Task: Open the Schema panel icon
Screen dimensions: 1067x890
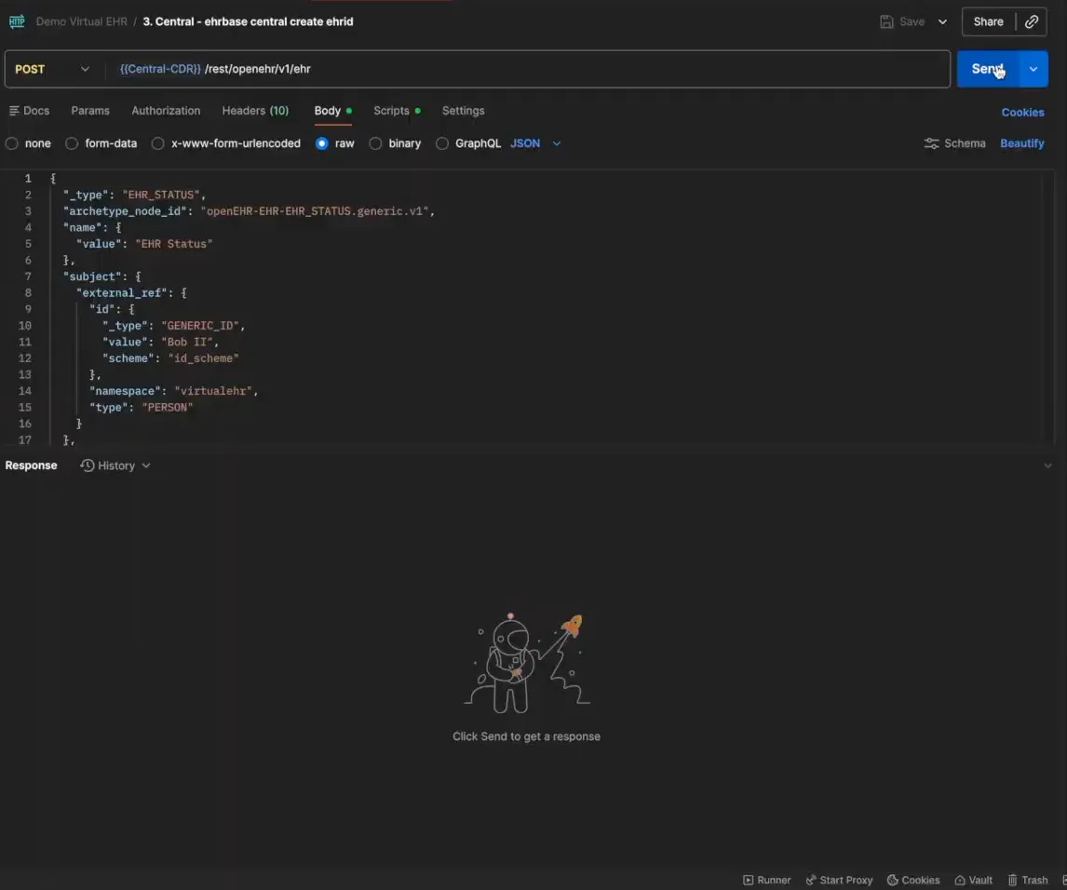Action: [x=932, y=143]
